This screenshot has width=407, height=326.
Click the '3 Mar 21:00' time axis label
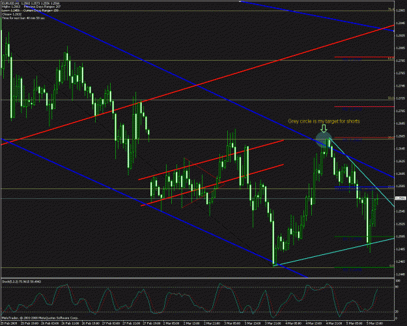click(273, 323)
